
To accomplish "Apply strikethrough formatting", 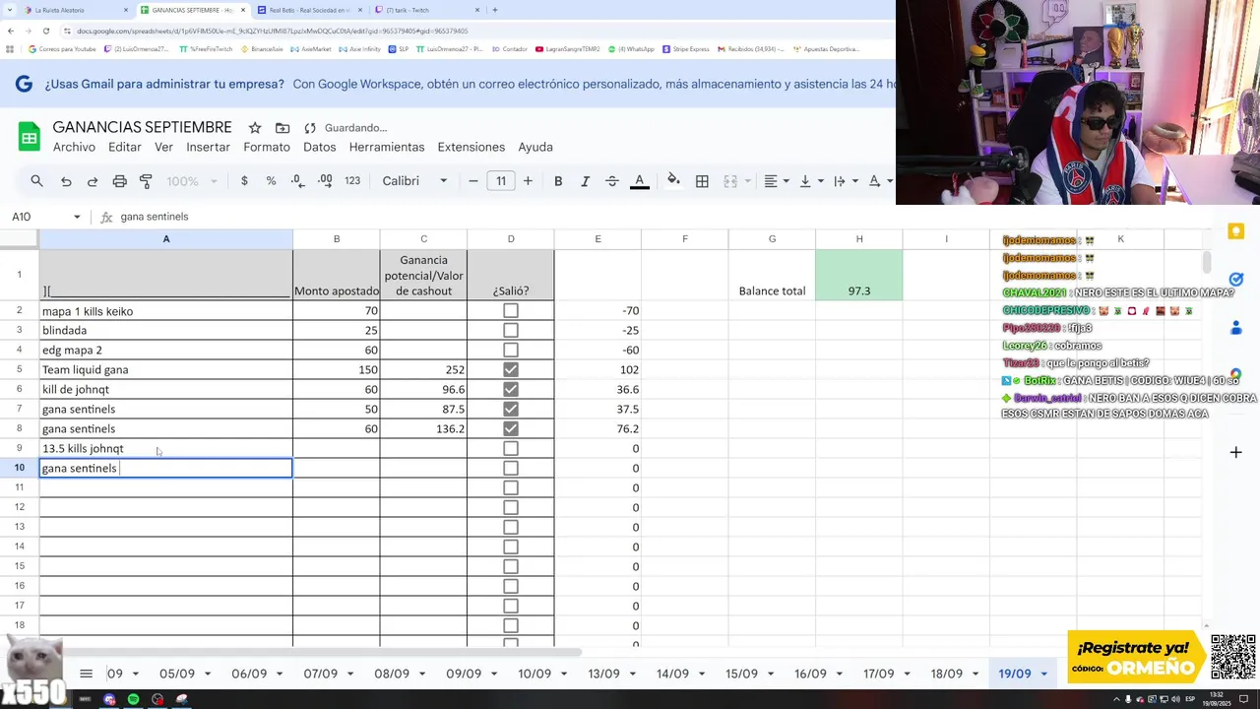I will [611, 181].
